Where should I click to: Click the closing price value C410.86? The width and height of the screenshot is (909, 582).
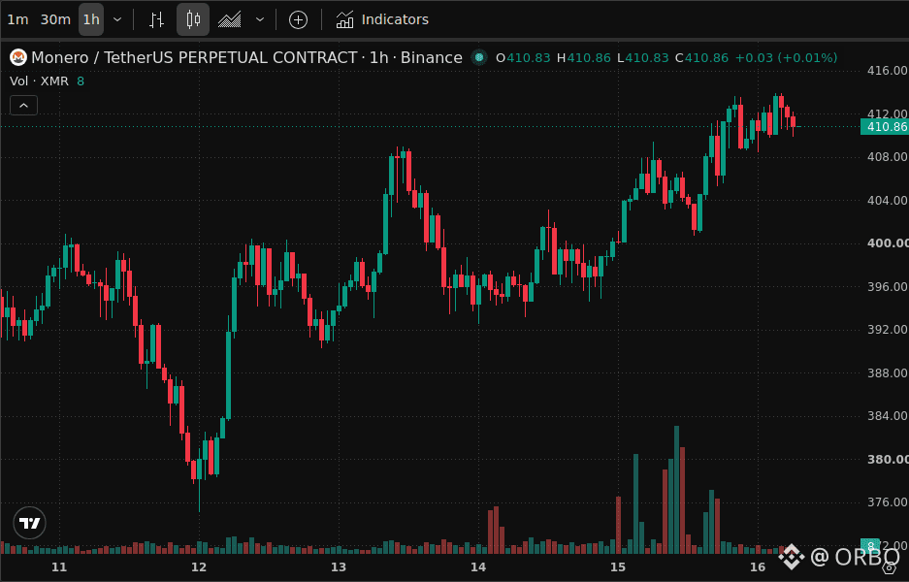tap(702, 58)
